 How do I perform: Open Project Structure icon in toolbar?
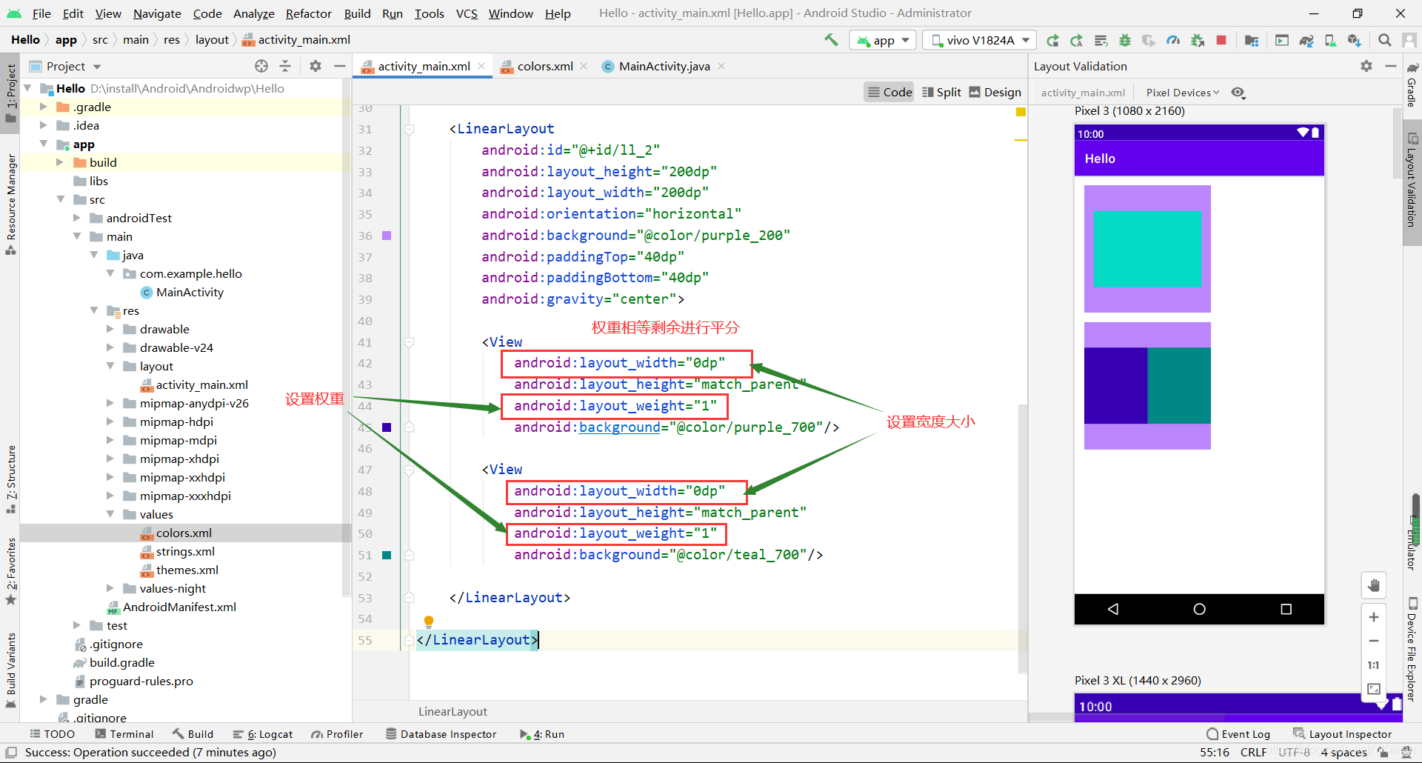pos(1252,40)
